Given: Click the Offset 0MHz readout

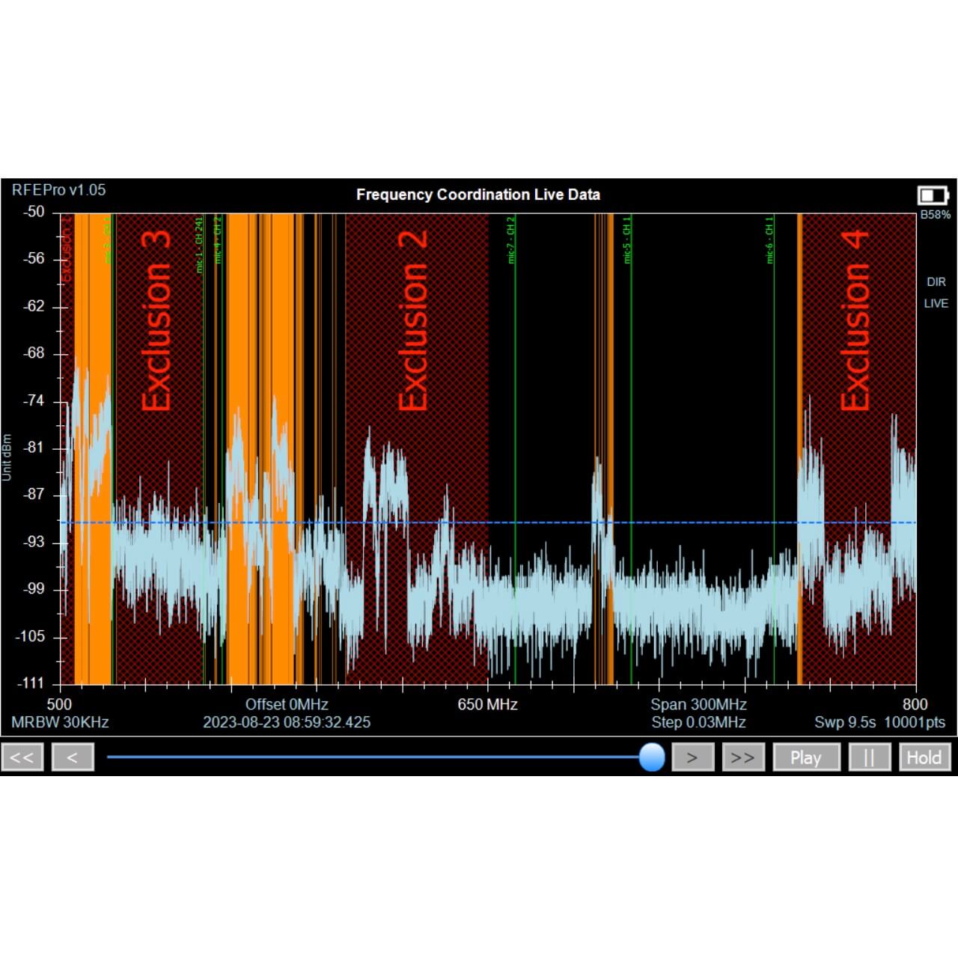Looking at the screenshot, I should click(287, 704).
